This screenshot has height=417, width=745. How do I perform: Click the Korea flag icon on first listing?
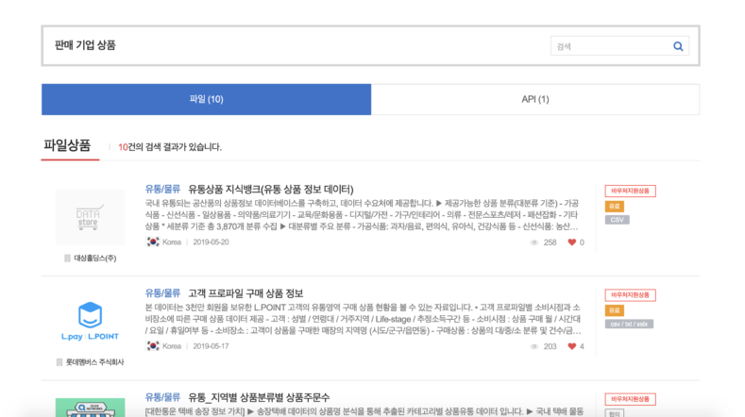pyautogui.click(x=152, y=242)
